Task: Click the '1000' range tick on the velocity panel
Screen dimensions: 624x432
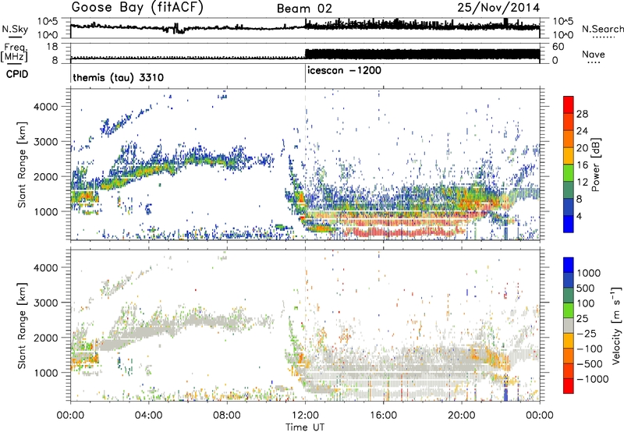Action: tap(45, 373)
